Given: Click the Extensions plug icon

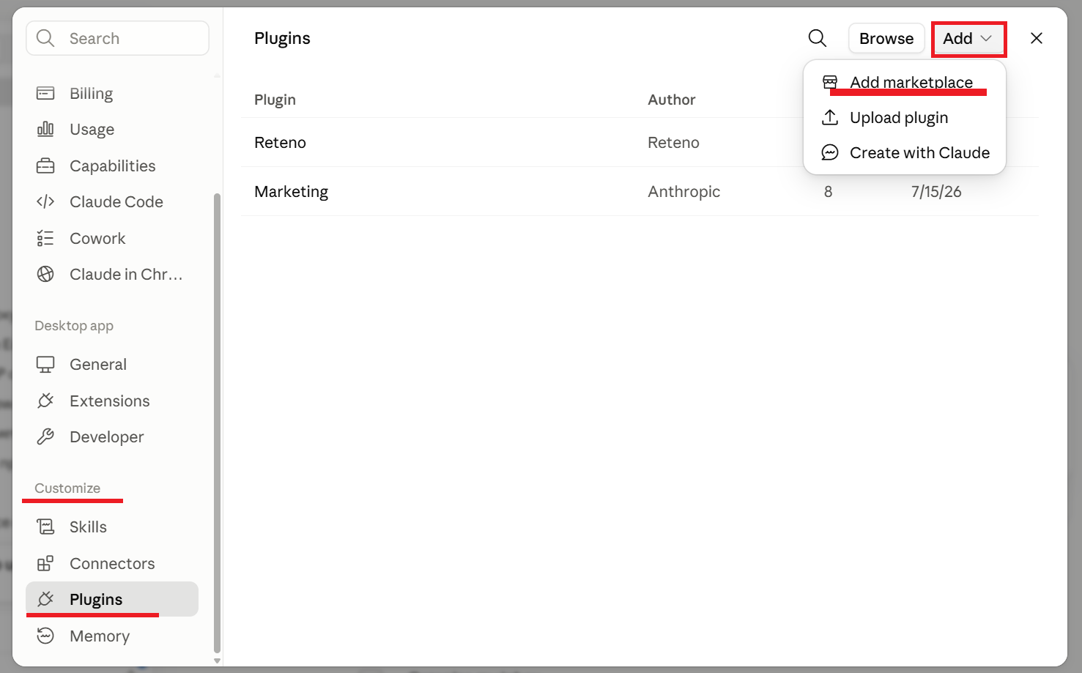Looking at the screenshot, I should coord(45,401).
